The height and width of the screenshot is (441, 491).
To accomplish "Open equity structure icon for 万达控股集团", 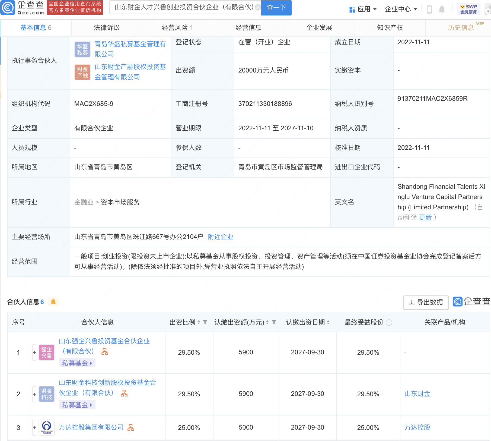I will coord(131,428).
